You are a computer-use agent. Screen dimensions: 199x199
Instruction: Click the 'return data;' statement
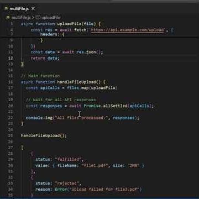tap(45, 58)
